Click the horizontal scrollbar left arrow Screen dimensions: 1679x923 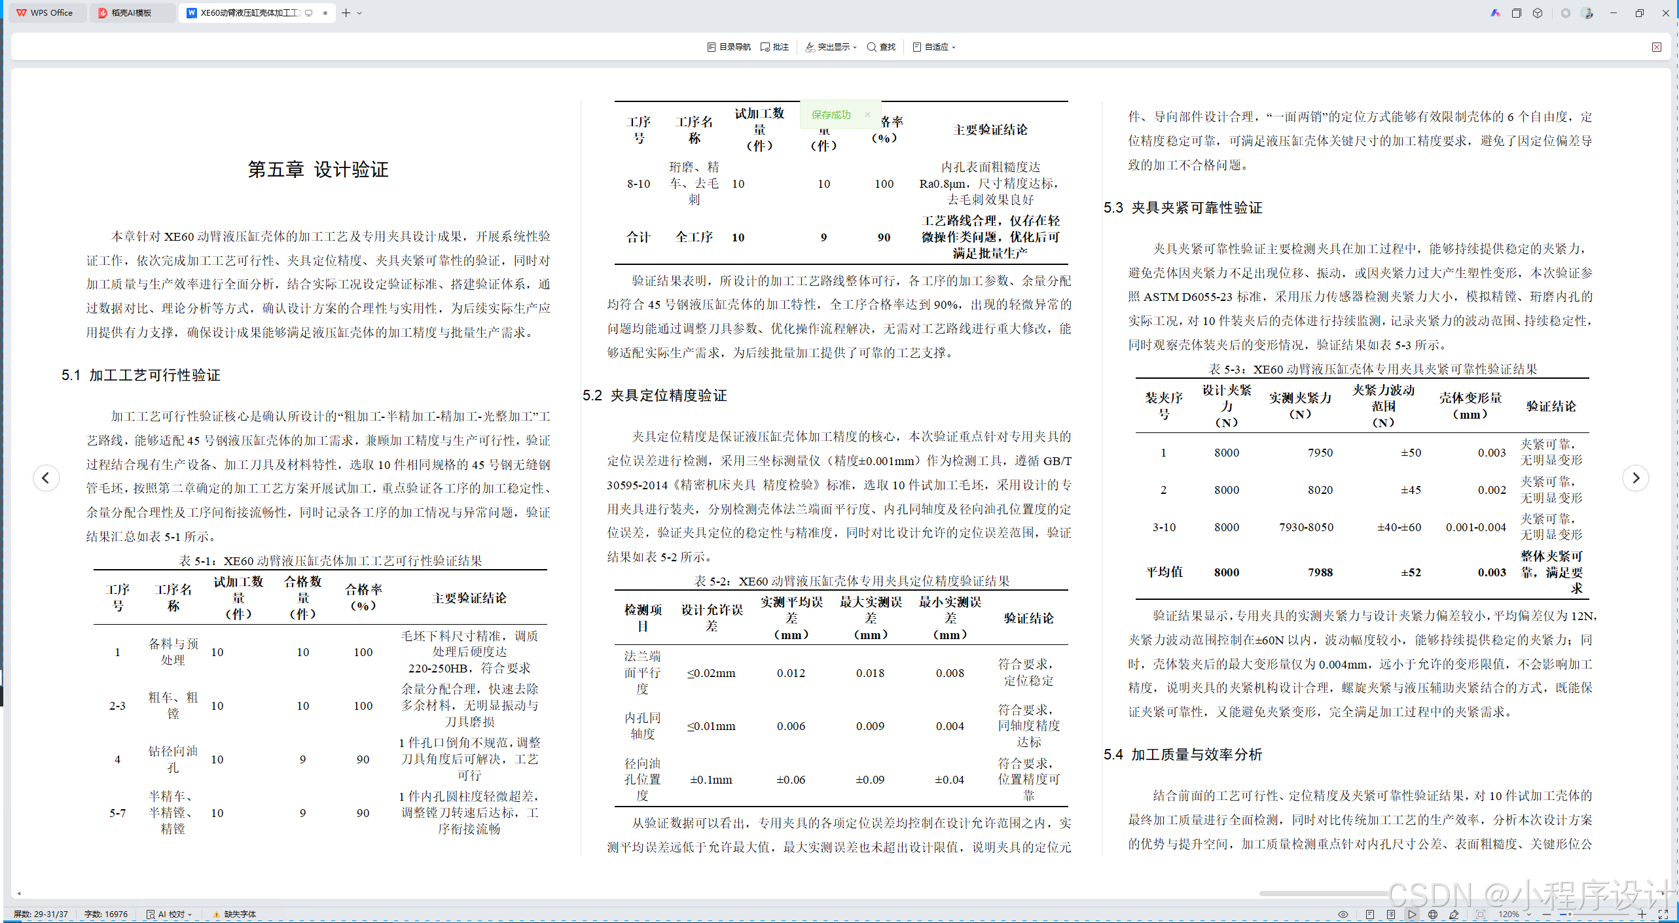[19, 893]
